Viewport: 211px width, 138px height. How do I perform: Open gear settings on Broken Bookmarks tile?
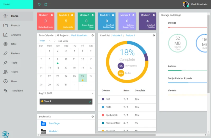[x=52, y=15]
